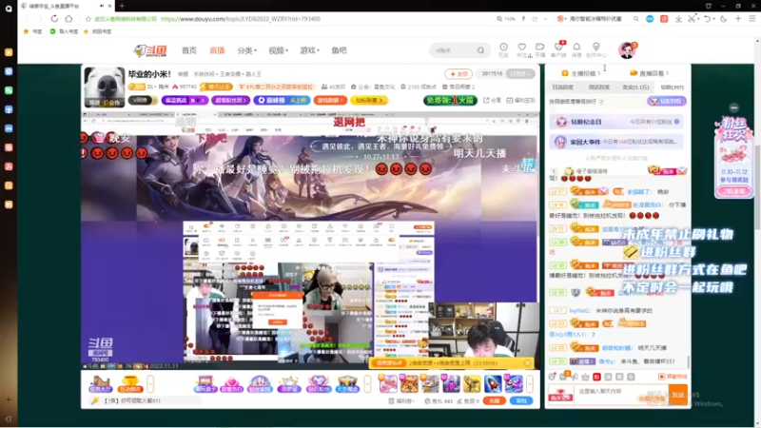
Task: Switch to the 周活跃度 tab
Action: tap(599, 88)
